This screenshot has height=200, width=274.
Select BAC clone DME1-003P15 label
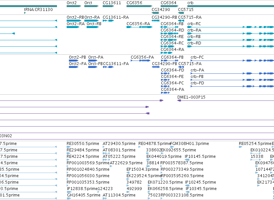[x=191, y=97]
